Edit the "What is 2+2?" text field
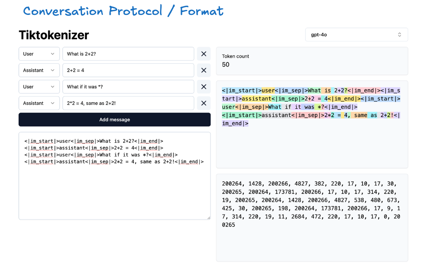 tap(128, 54)
